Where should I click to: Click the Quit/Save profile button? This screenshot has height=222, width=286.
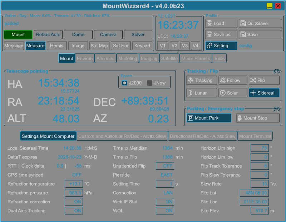pyautogui.click(x=261, y=23)
